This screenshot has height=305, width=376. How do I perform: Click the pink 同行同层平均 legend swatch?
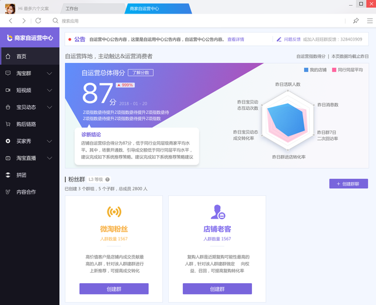coord(334,70)
